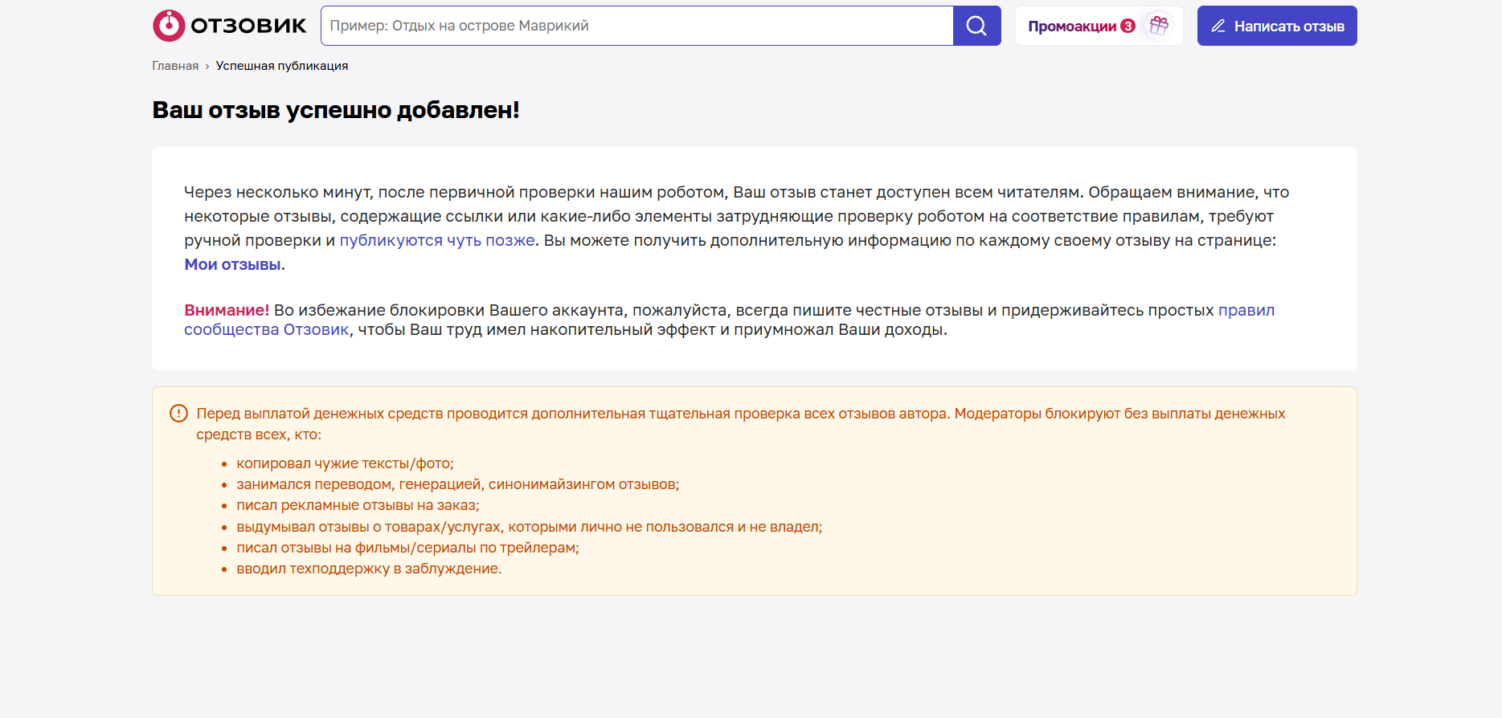Click bullet копировал чужие тексты/фото
Screen dimensions: 1502x718
[x=345, y=463]
